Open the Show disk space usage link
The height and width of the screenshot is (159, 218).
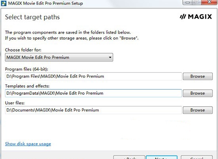click(x=28, y=144)
